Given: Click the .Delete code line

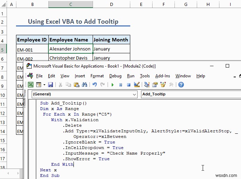Looking at the screenshot, I should (72, 125).
